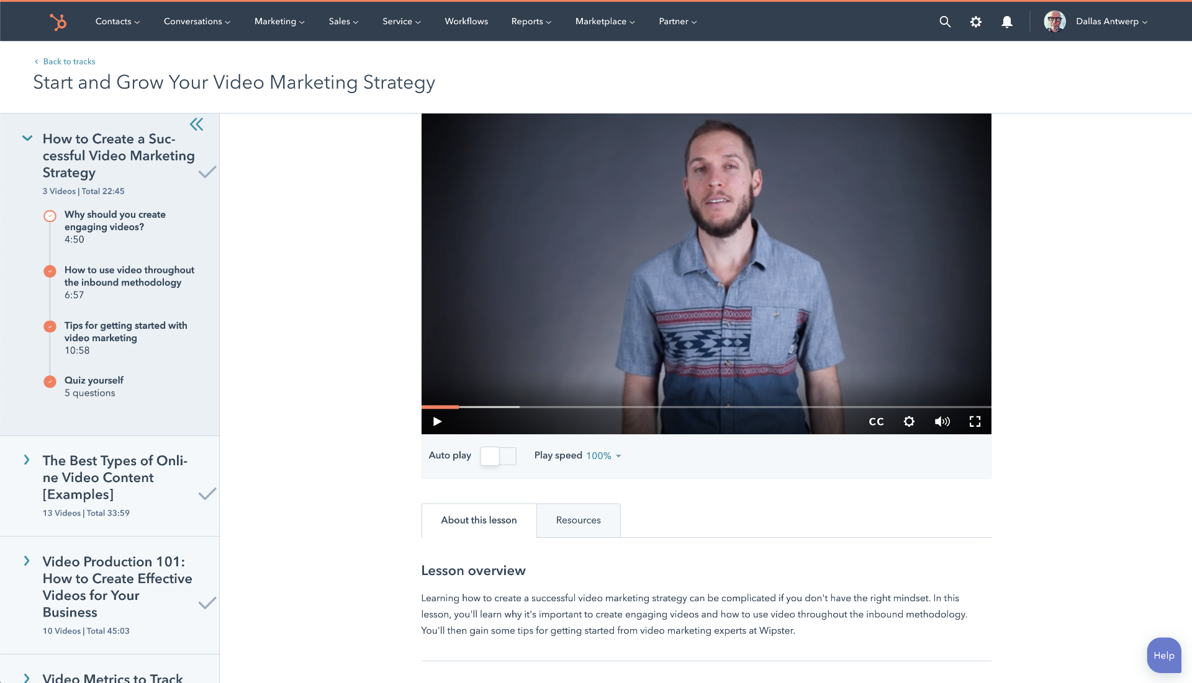Open the search magnifier icon
Image resolution: width=1192 pixels, height=683 pixels.
pos(945,22)
